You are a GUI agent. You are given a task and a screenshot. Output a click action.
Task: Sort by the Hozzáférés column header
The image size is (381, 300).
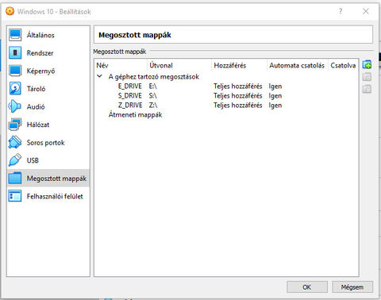click(x=239, y=65)
